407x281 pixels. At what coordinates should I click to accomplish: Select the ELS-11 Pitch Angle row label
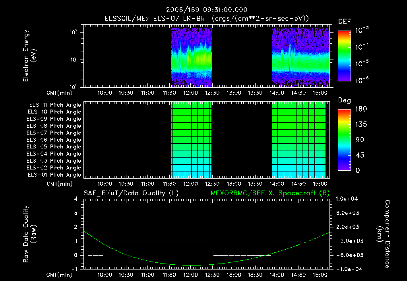(55, 105)
